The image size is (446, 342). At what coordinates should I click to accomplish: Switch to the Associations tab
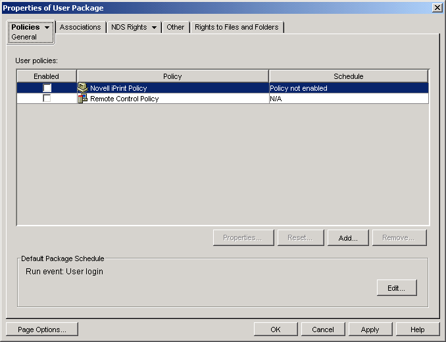tap(80, 27)
